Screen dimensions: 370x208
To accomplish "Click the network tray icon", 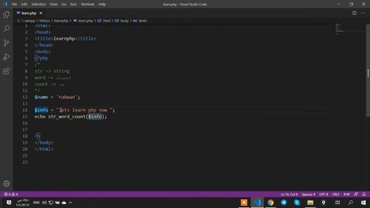I will 51,203.
